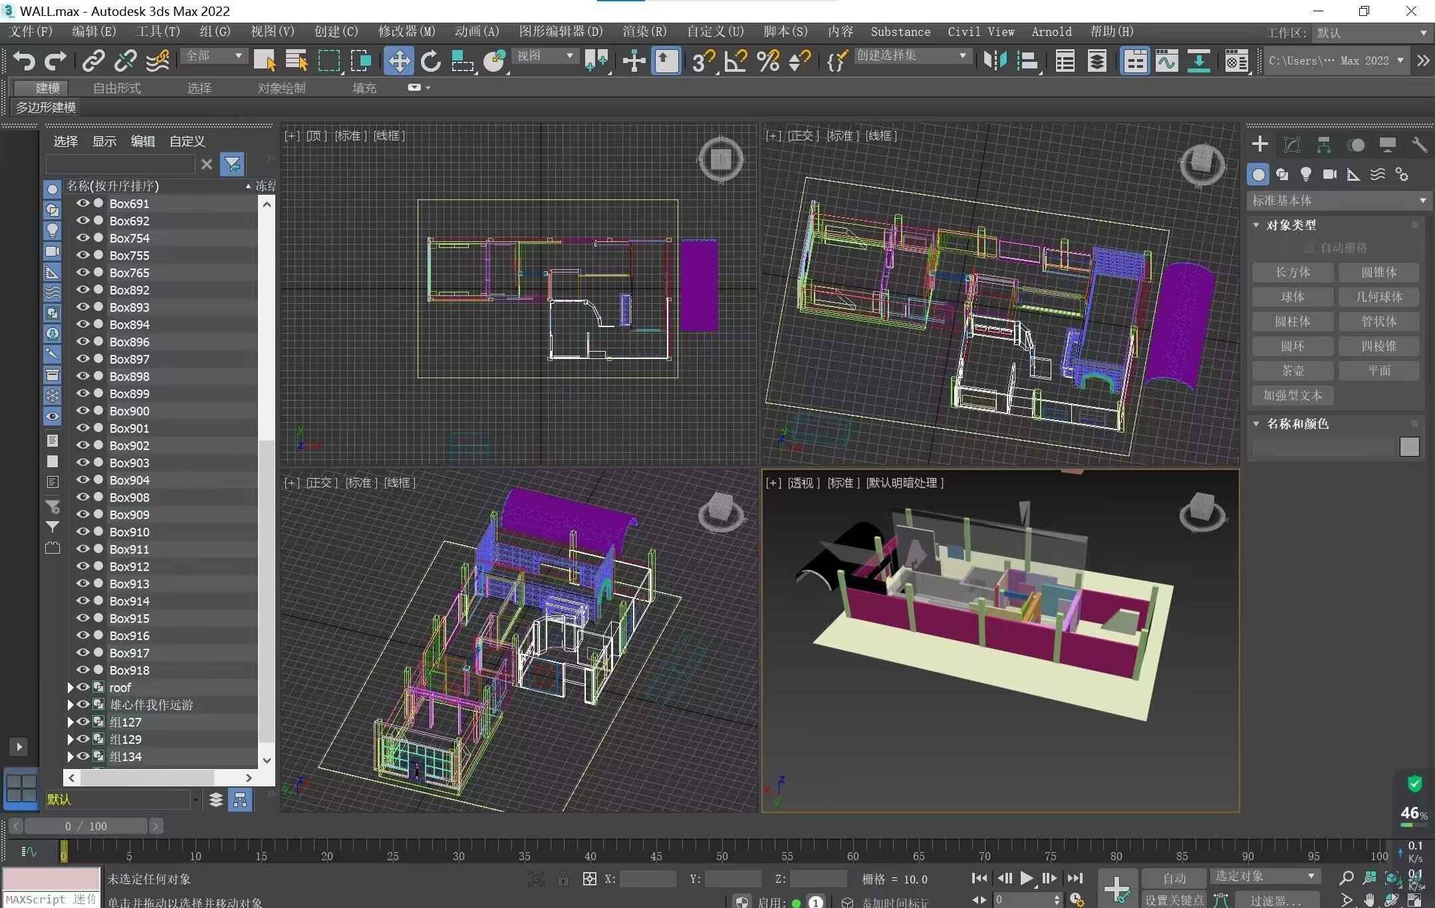Expand the roof group in explorer
The image size is (1435, 908).
(70, 687)
